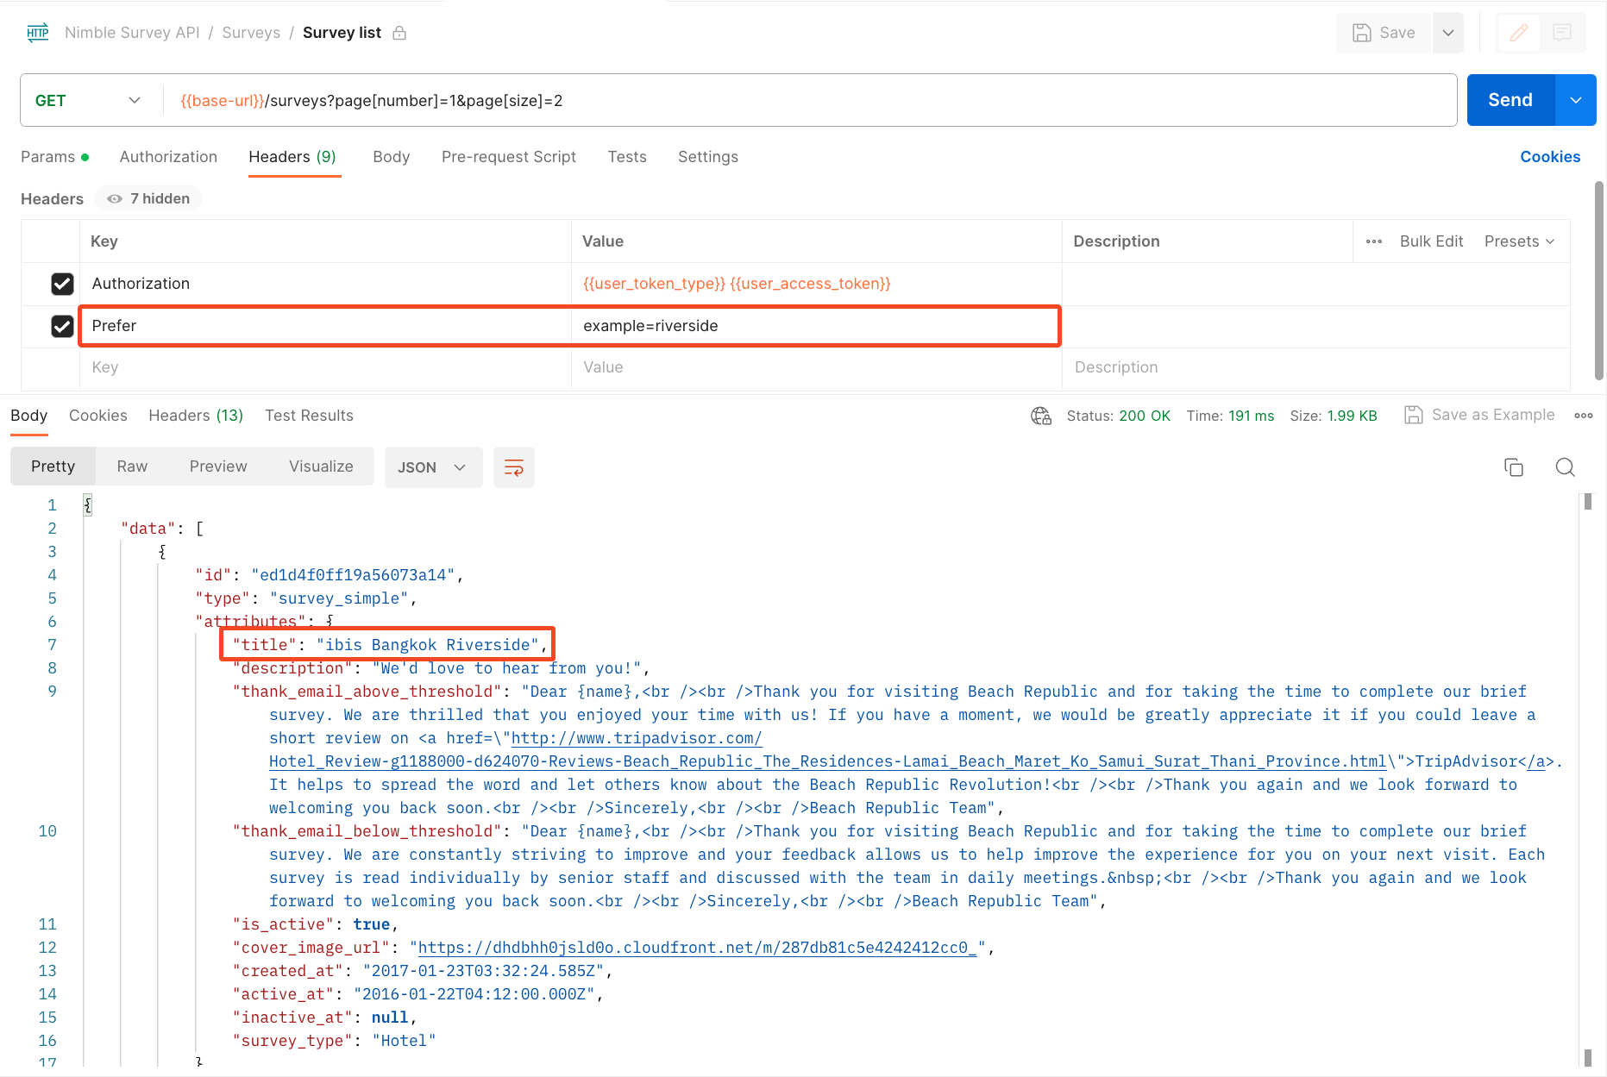Copy response body with copy icon

[x=1513, y=467]
